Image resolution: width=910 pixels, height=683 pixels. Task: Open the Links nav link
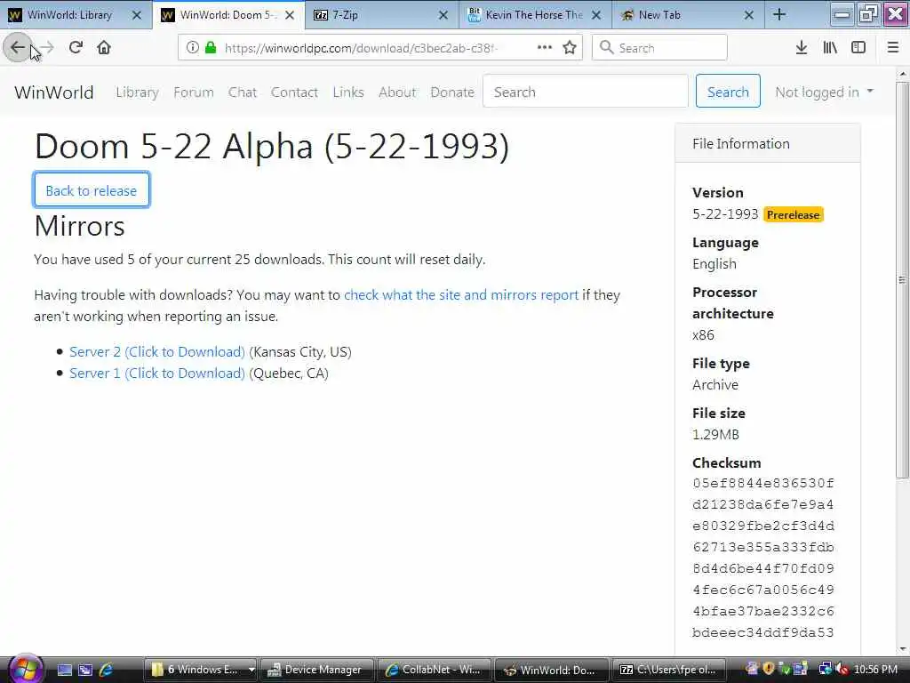348,92
